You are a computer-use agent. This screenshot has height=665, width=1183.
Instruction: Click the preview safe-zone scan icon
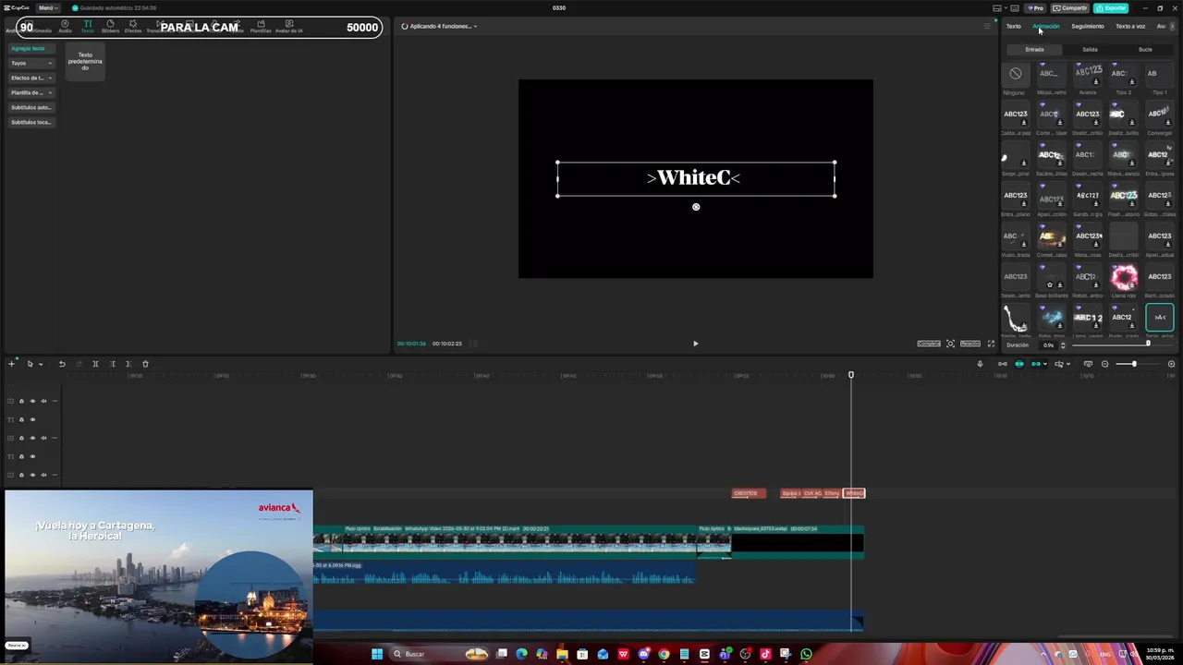tap(950, 344)
